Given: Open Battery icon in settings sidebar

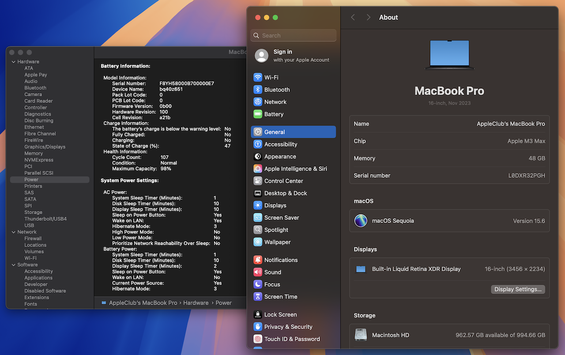Looking at the screenshot, I should pyautogui.click(x=258, y=114).
